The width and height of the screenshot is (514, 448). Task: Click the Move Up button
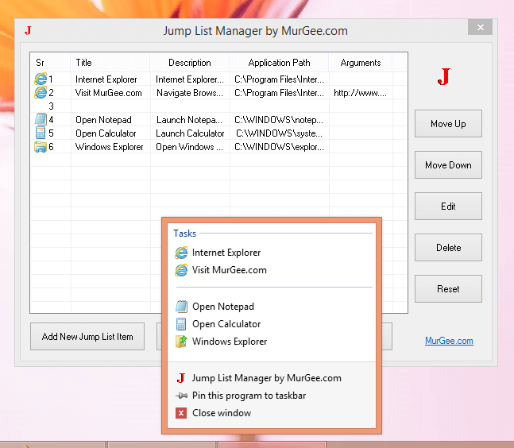(x=448, y=124)
